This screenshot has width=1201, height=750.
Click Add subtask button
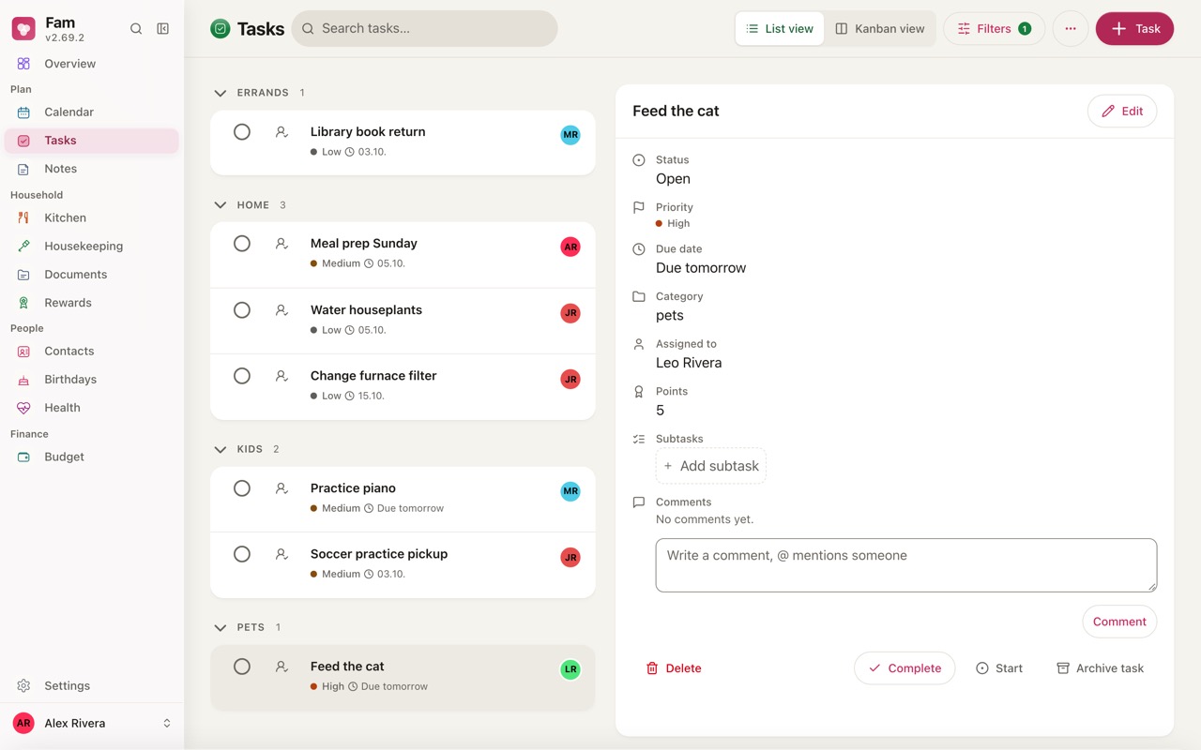[711, 466]
